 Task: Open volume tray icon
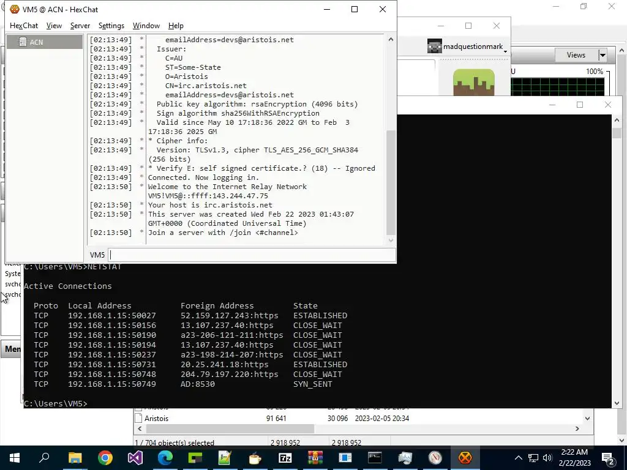tap(547, 458)
